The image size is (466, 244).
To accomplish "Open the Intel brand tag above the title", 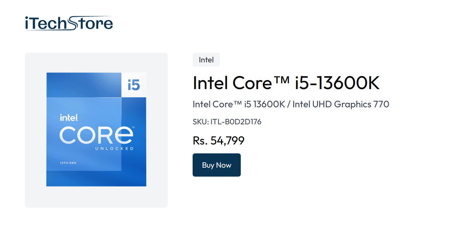I will pyautogui.click(x=206, y=60).
